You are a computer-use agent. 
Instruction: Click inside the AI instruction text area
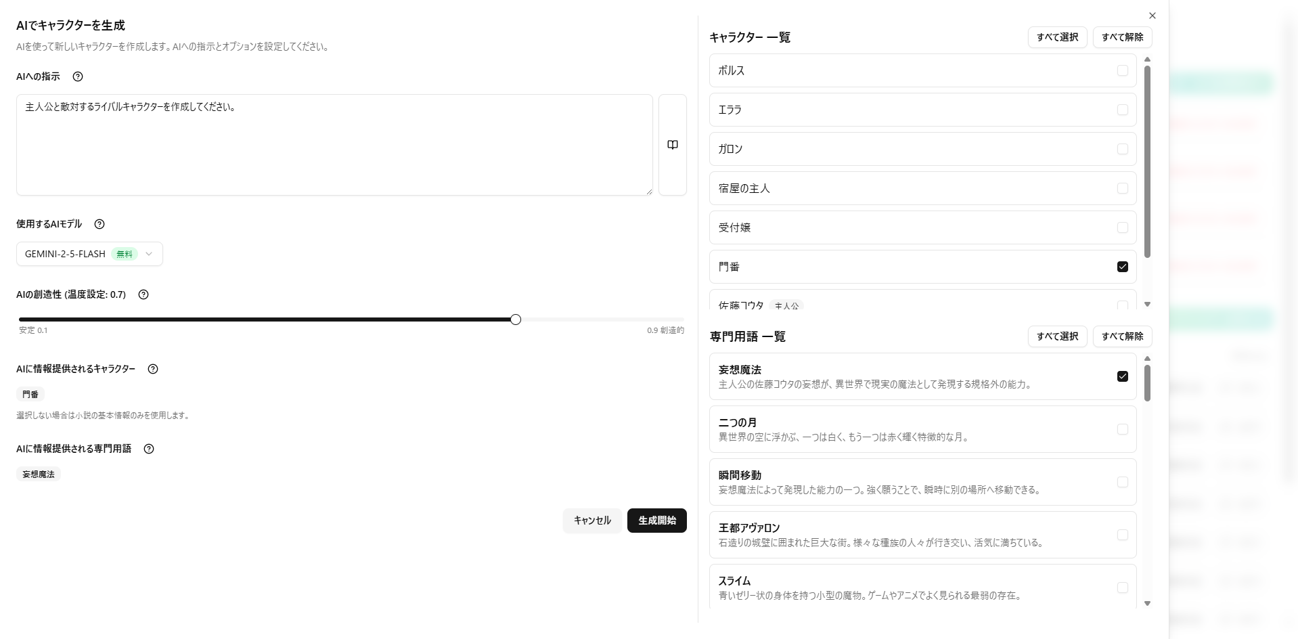334,145
